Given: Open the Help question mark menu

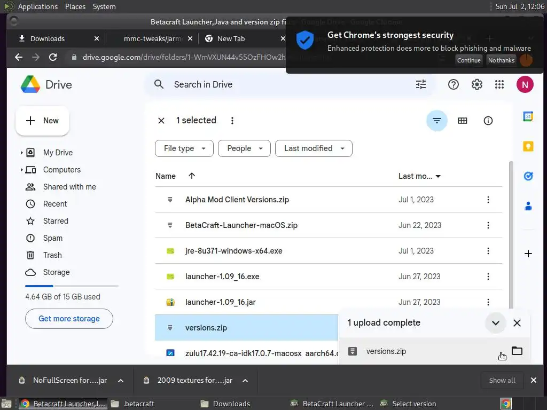Looking at the screenshot, I should click(x=453, y=84).
